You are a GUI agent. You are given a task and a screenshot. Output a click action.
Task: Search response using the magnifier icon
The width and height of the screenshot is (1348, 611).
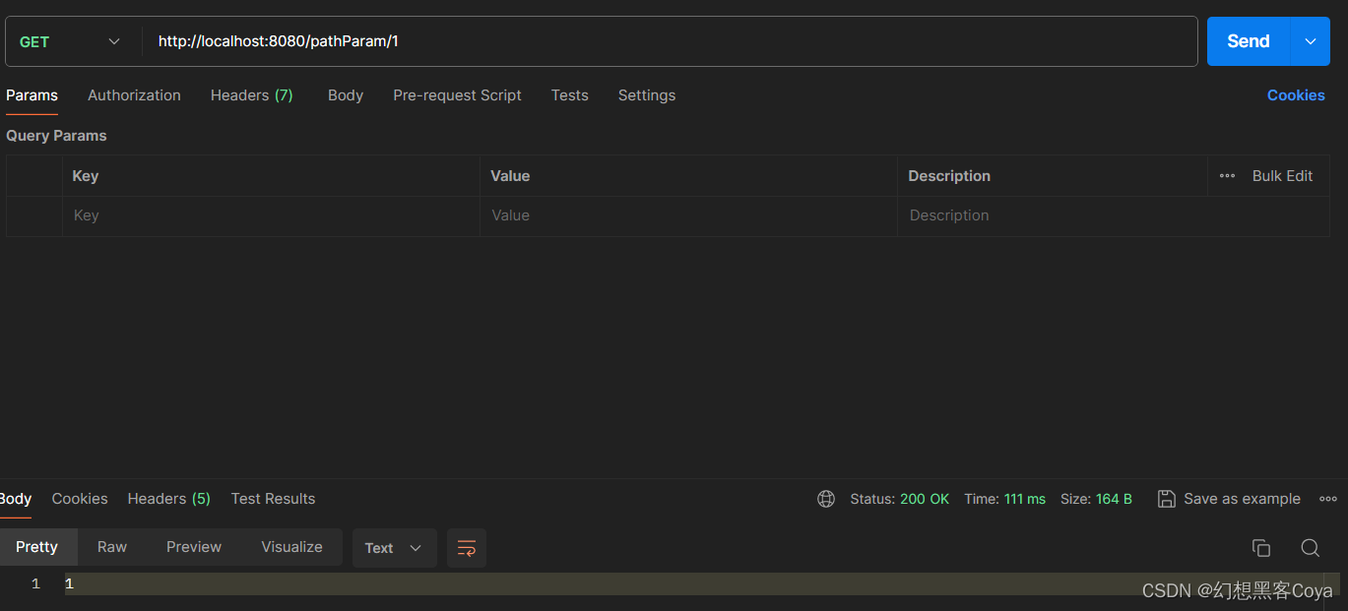(1310, 548)
